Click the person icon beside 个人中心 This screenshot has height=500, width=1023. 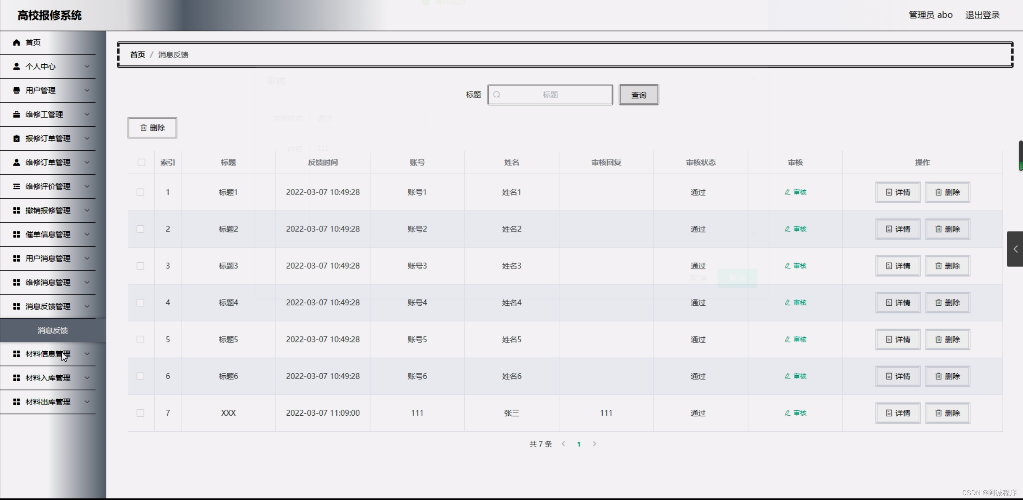click(16, 66)
